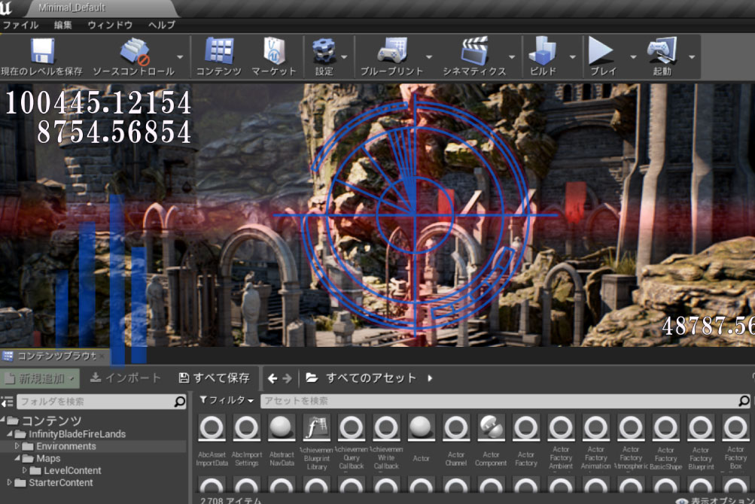Open 表示オプション (View Options) eye menu
The image size is (755, 504).
click(715, 500)
